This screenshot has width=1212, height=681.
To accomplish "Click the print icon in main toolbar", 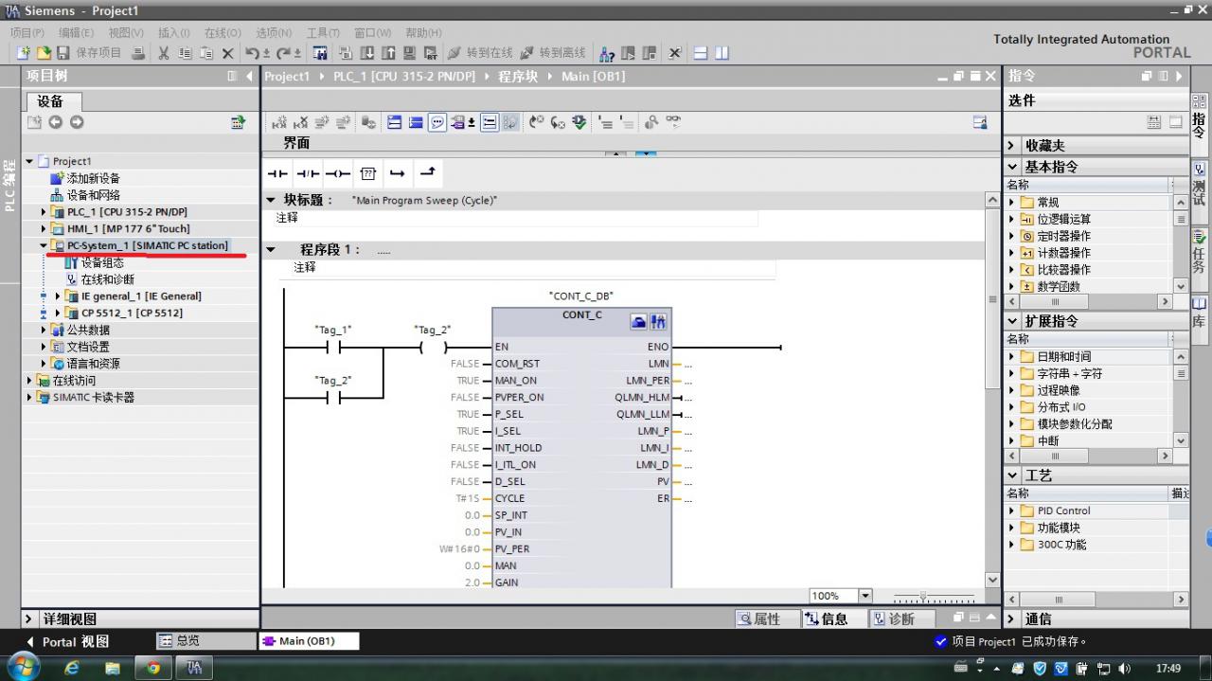I will [x=138, y=53].
